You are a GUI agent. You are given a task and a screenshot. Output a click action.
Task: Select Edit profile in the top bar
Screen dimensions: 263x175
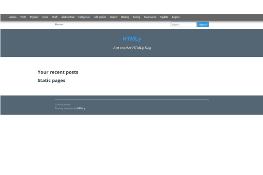pyautogui.click(x=100, y=17)
